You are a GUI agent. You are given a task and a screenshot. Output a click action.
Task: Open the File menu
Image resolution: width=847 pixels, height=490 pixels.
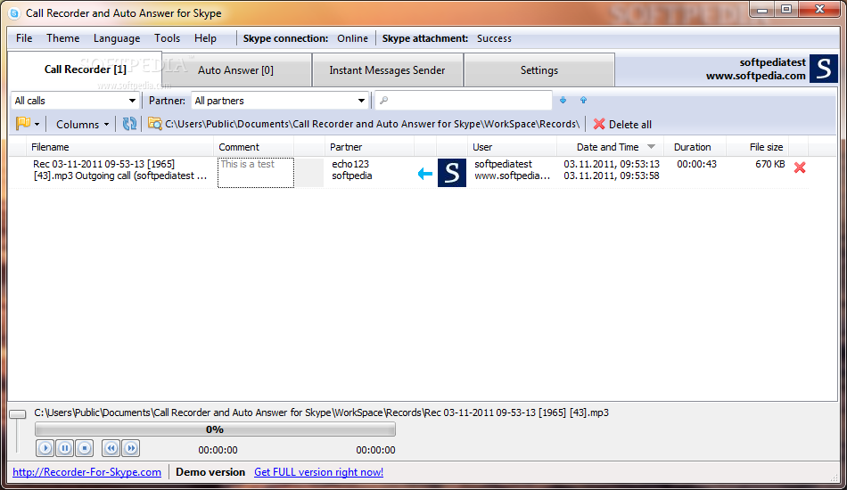[x=24, y=38]
